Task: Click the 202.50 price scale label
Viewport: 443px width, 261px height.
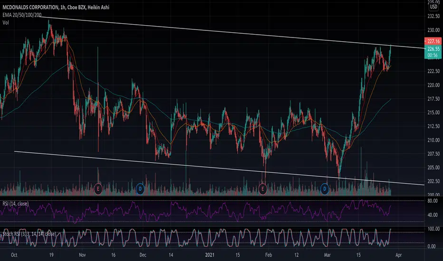Action: coord(433,181)
